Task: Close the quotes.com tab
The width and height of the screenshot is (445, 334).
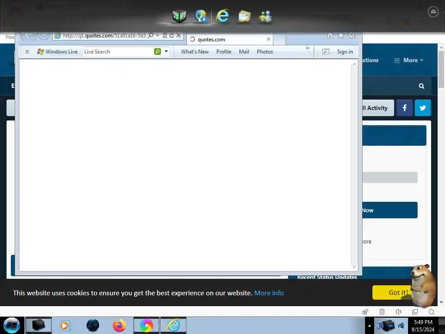Action: tap(269, 39)
